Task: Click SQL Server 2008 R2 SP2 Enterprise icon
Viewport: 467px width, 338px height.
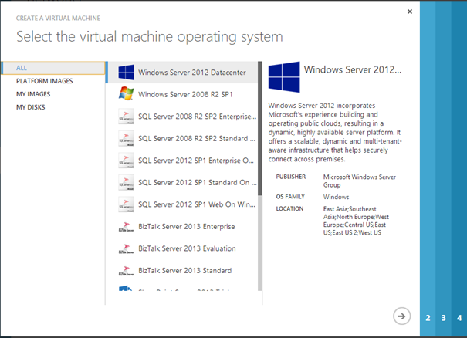Action: (x=127, y=117)
